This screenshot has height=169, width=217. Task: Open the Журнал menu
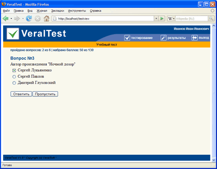coord(42,11)
